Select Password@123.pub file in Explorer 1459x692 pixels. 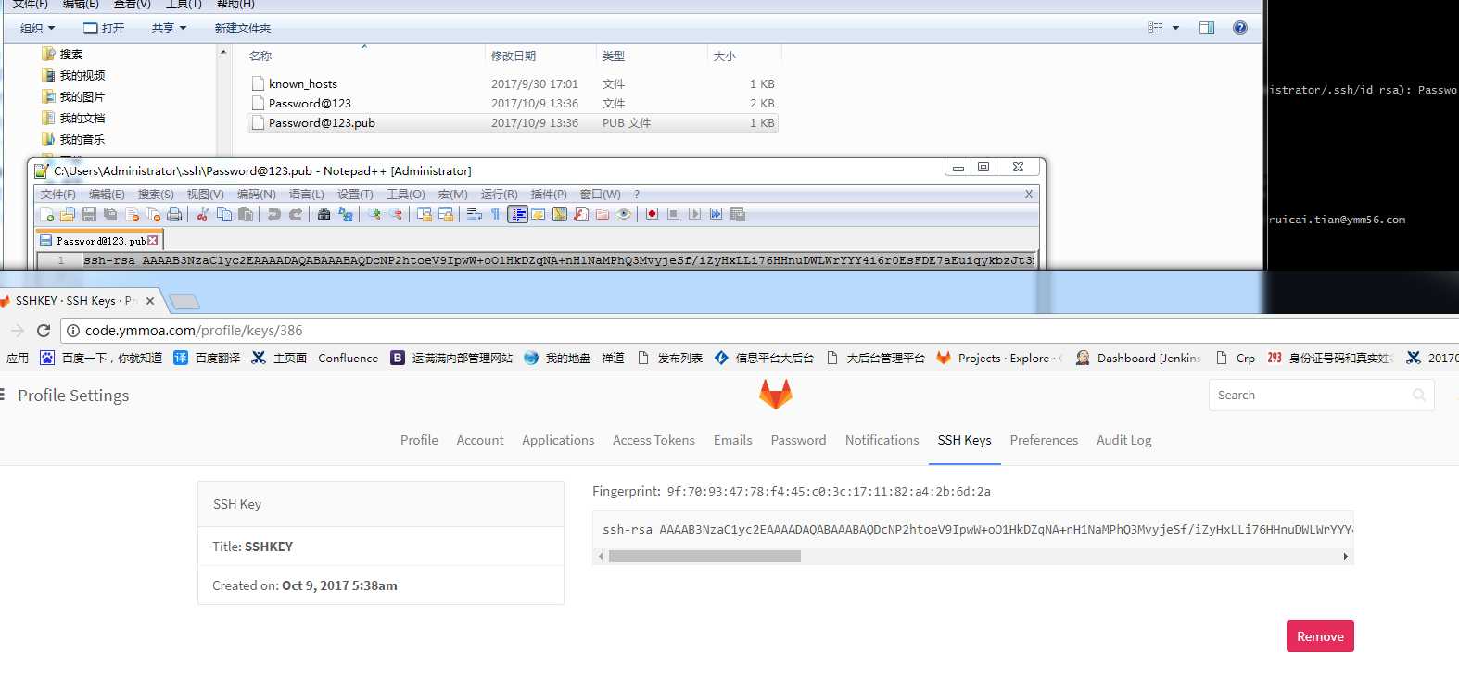pyautogui.click(x=513, y=122)
